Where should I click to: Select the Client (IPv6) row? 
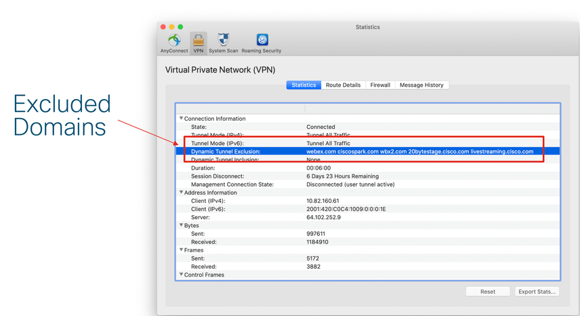[x=368, y=209]
